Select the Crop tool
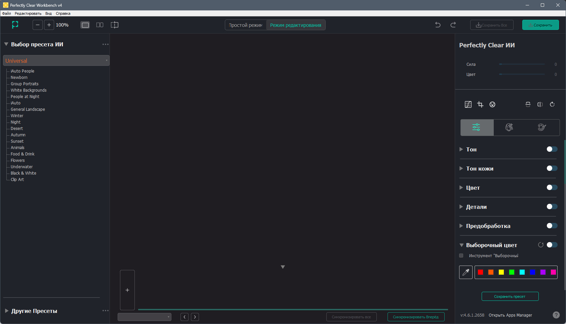Viewport: 566px width, 324px height. coord(480,104)
